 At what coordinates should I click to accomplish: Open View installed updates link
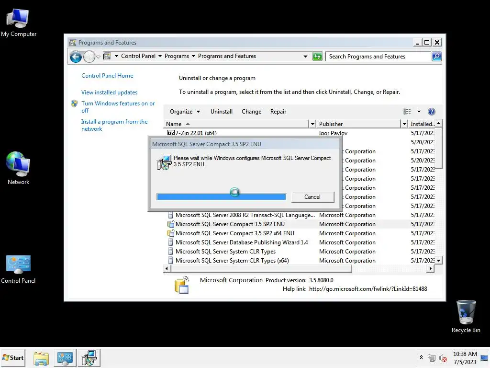[110, 92]
